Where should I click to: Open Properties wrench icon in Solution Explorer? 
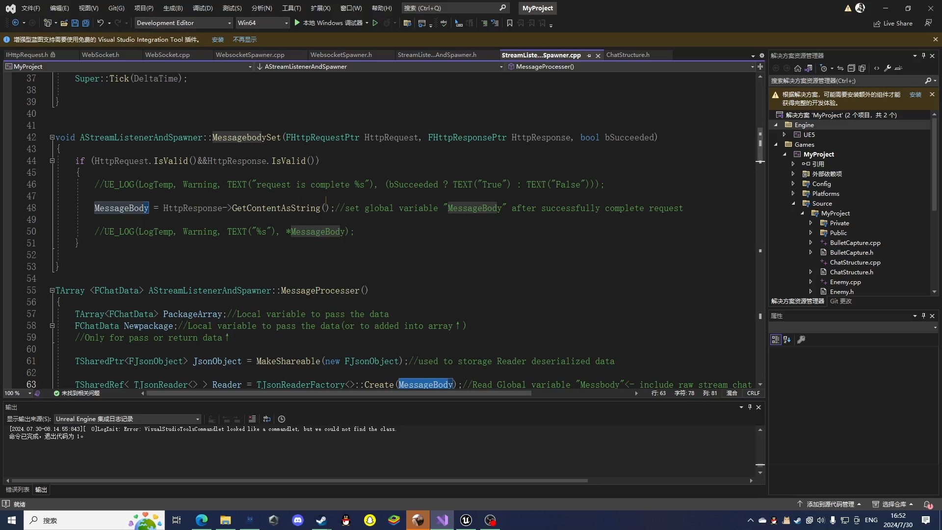tap(888, 68)
